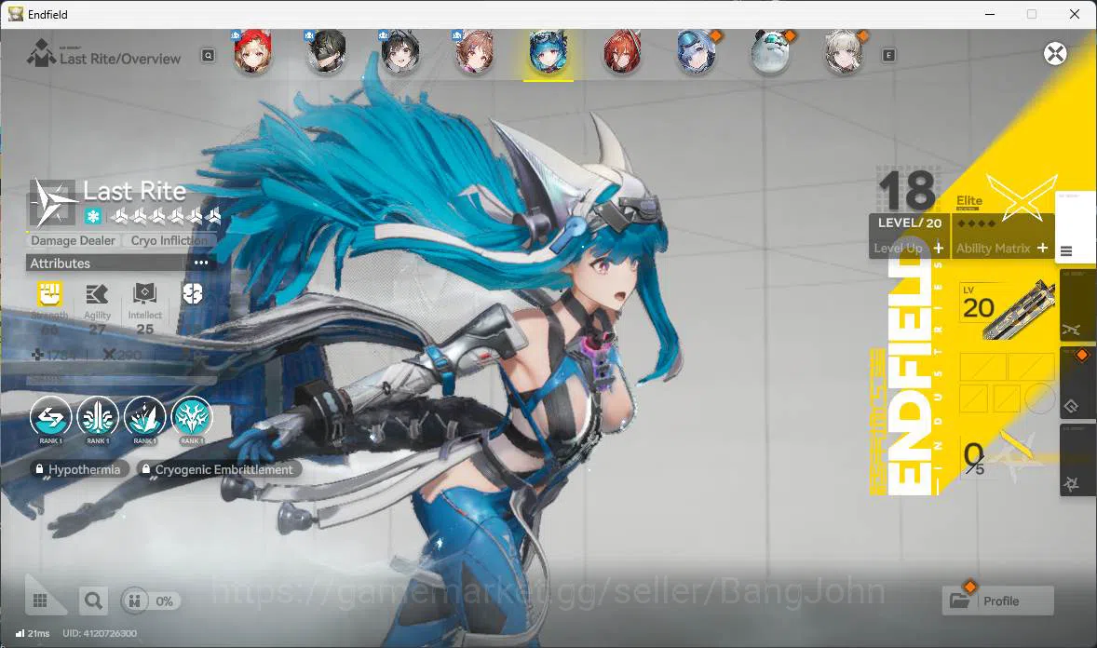Click the magnifier search icon

[x=93, y=601]
